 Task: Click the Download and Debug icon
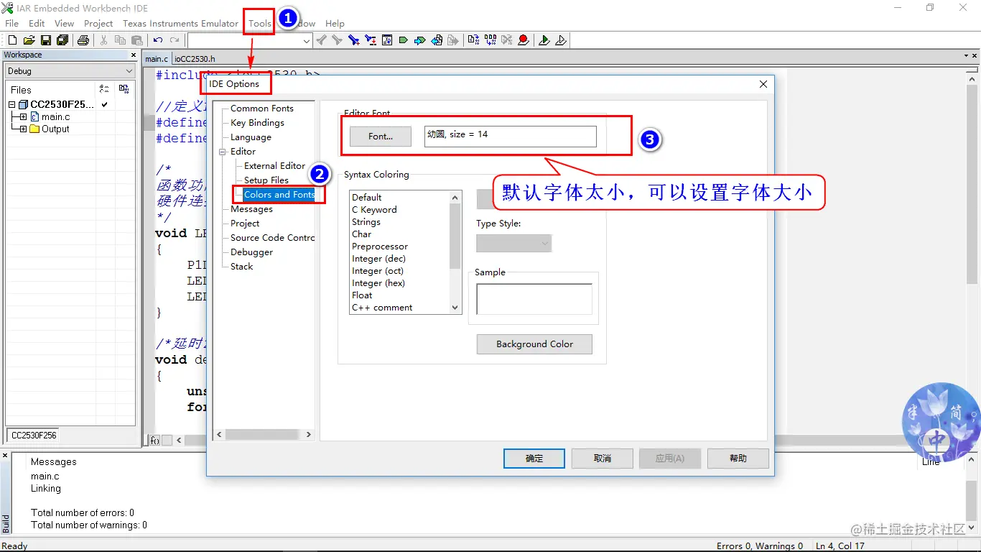[544, 40]
